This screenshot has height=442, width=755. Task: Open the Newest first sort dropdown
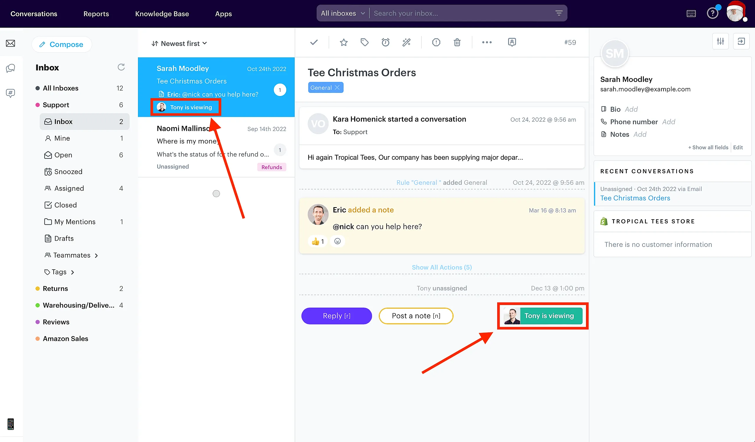click(x=179, y=43)
